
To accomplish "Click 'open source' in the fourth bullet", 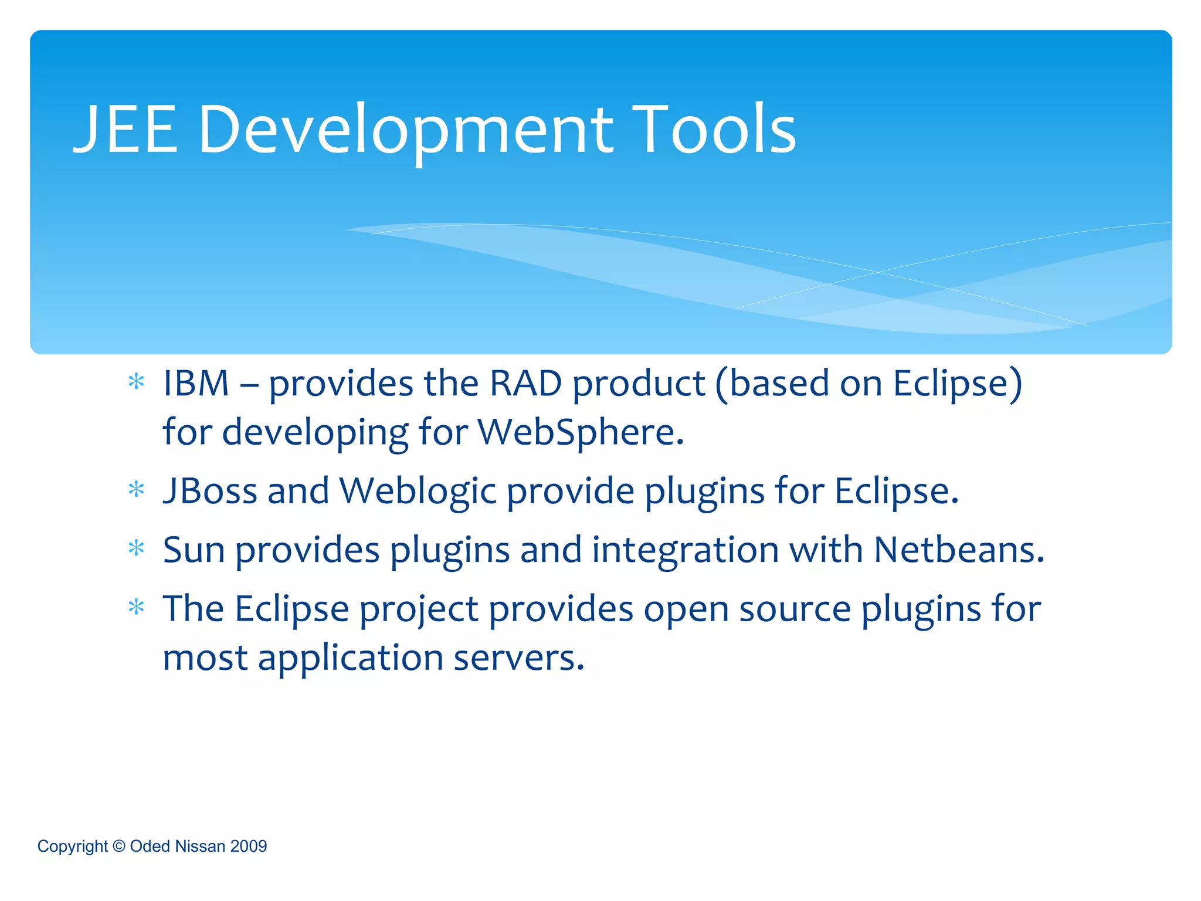I will click(747, 608).
